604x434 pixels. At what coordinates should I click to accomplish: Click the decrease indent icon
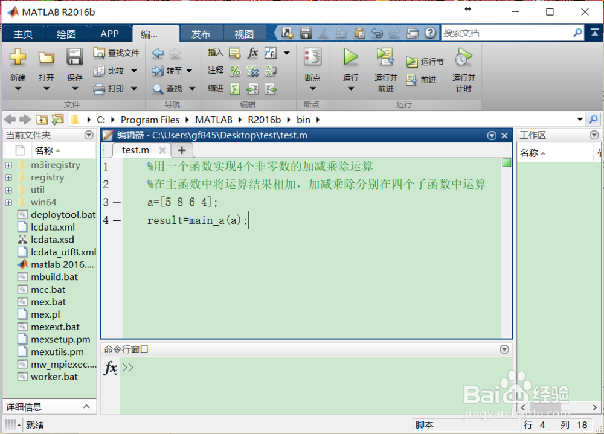[x=271, y=89]
